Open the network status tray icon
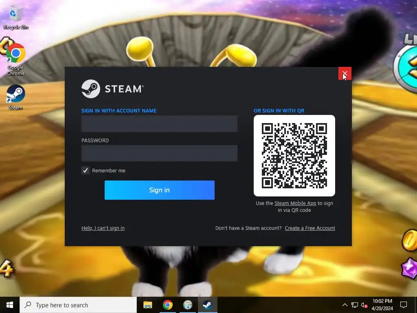Viewport: 417px width, 313px height. coord(355,305)
